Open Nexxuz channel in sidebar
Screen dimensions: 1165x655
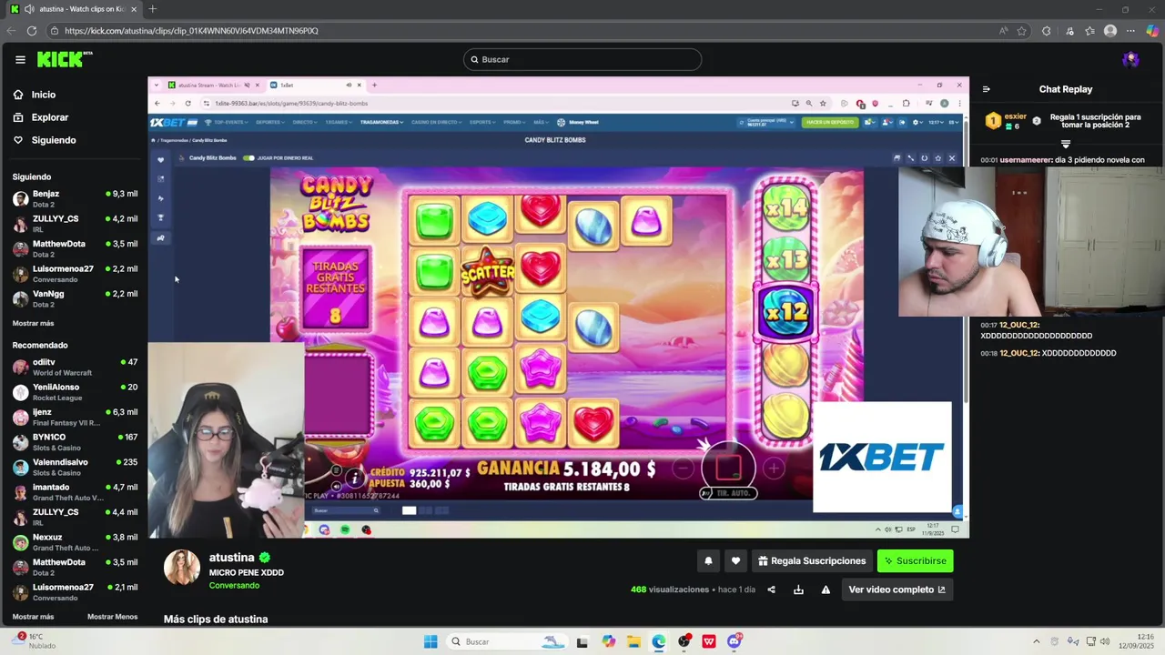[75, 542]
